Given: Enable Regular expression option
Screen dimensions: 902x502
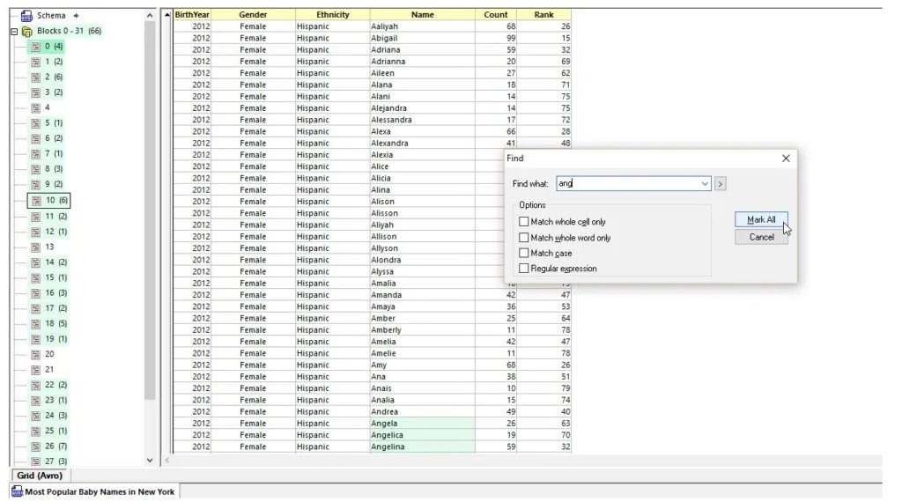Looking at the screenshot, I should tap(524, 269).
